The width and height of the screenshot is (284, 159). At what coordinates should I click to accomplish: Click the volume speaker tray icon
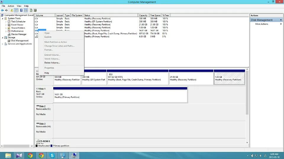(261, 155)
